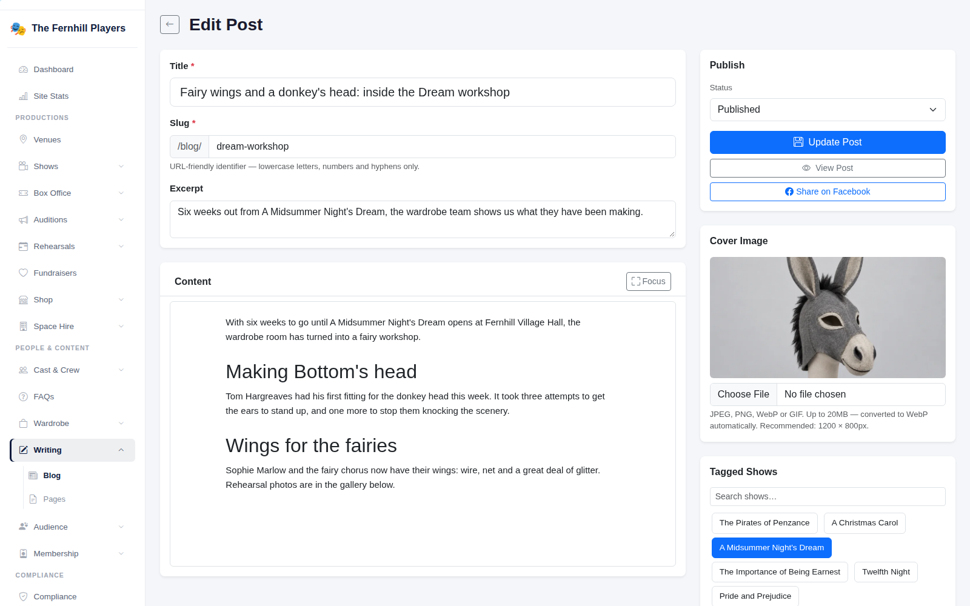Click the Compliance shield icon
Viewport: 970px width, 606px height.
click(x=23, y=597)
